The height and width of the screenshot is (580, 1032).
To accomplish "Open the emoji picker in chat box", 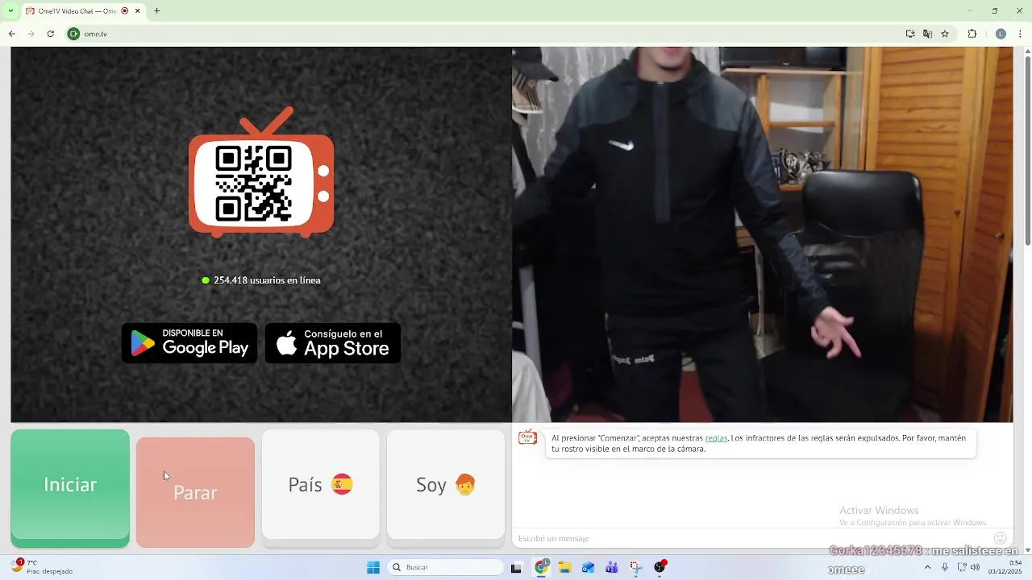I will pyautogui.click(x=1000, y=538).
